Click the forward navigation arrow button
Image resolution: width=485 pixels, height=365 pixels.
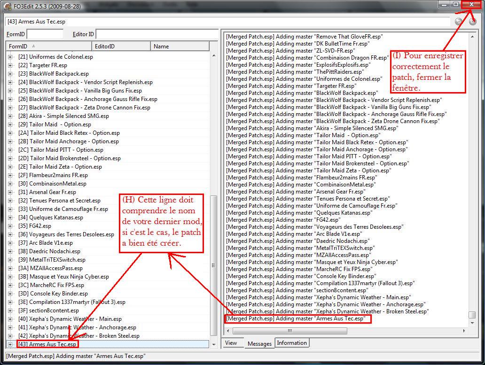(x=472, y=21)
